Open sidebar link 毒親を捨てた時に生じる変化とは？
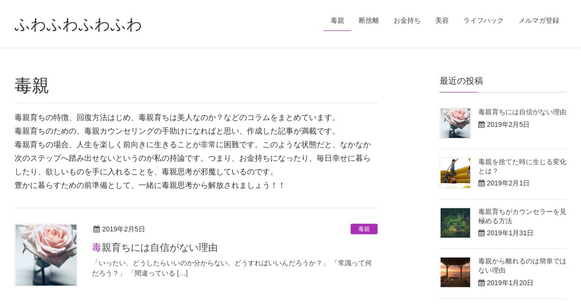Screen dimensions: 581x305 [x=522, y=166]
